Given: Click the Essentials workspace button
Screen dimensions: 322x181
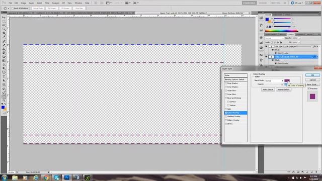Looking at the screenshot, I should point(249,3).
